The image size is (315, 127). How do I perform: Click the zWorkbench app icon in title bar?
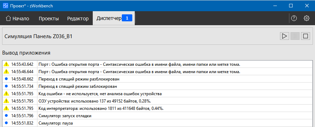coord(5,6)
